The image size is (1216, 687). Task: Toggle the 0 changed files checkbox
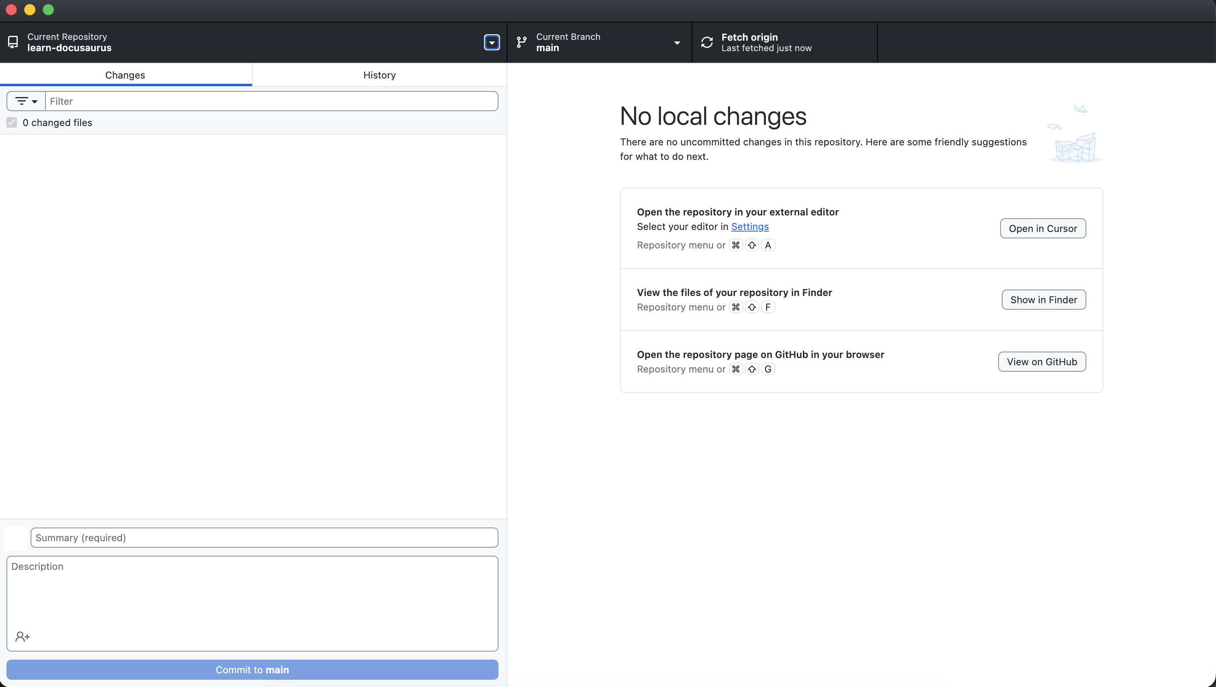pos(12,122)
